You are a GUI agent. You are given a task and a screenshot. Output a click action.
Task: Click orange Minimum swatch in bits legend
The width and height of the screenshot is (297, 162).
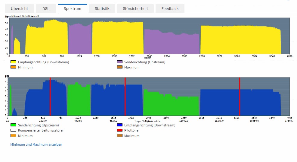point(13,135)
